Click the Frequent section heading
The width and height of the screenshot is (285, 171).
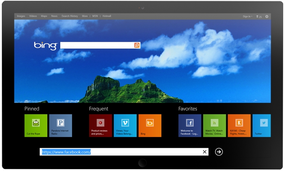(98, 109)
